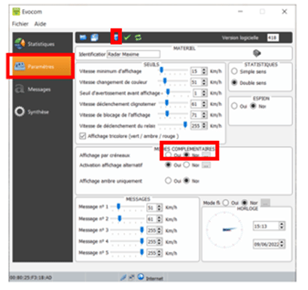Click the green checkmark toolbar icon
Image resolution: width=308 pixels, height=290 pixels.
pos(127,38)
